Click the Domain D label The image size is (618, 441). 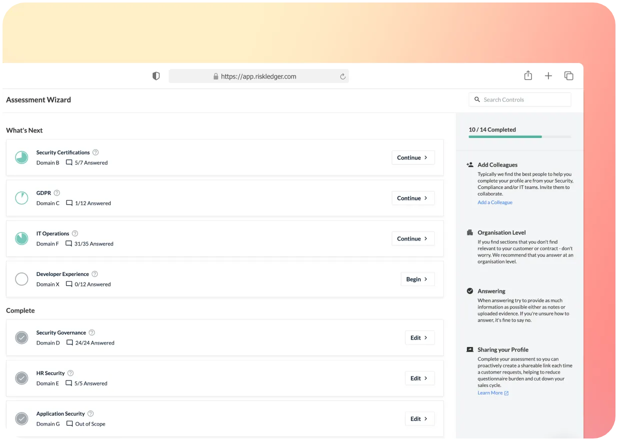[48, 342]
